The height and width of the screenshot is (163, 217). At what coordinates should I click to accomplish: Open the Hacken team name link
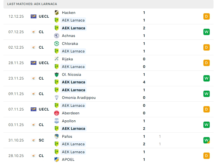coord(69,13)
